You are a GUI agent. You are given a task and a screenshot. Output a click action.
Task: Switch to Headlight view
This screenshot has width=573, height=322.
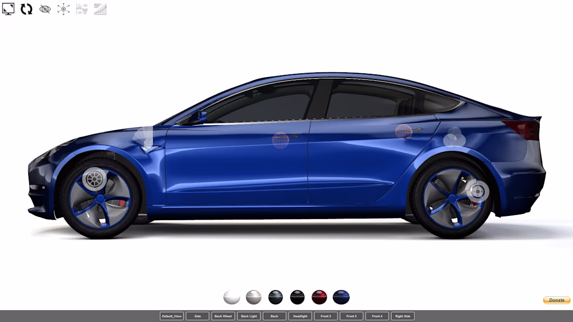tap(300, 316)
